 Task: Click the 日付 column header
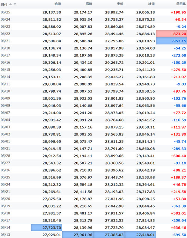pyautogui.click(x=4, y=4)
